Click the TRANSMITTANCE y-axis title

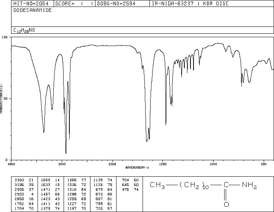pos(1,99)
